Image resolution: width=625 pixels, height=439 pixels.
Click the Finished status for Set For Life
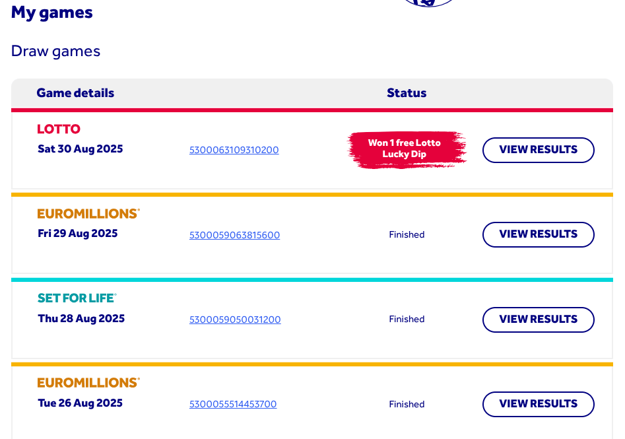pyautogui.click(x=407, y=320)
